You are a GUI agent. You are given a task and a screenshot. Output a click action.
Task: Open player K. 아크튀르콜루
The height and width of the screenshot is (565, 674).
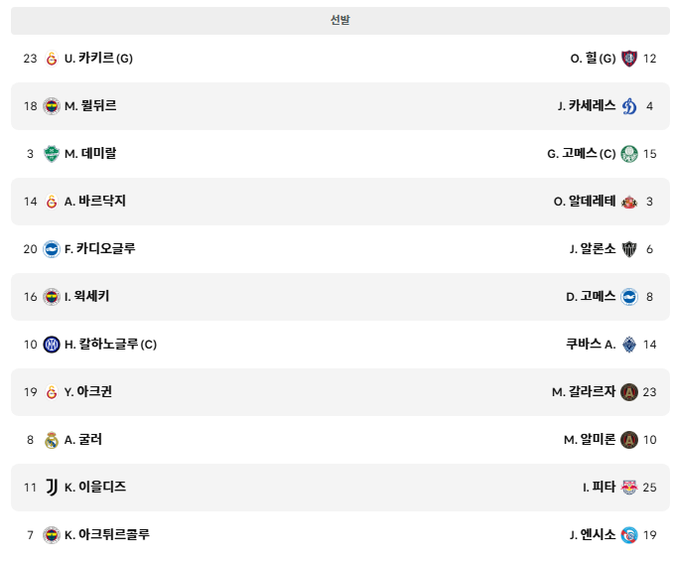tap(107, 535)
